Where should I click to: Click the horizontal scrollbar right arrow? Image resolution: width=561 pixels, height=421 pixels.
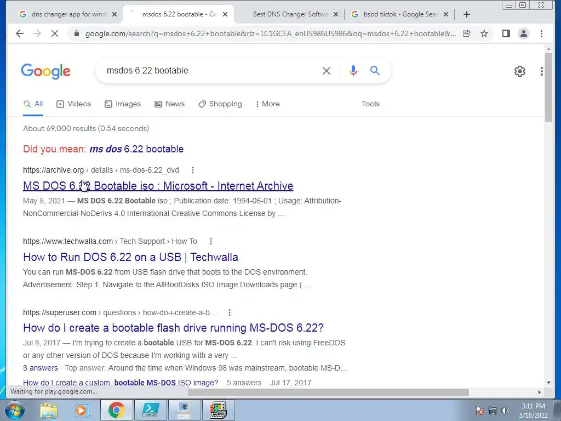pyautogui.click(x=540, y=392)
